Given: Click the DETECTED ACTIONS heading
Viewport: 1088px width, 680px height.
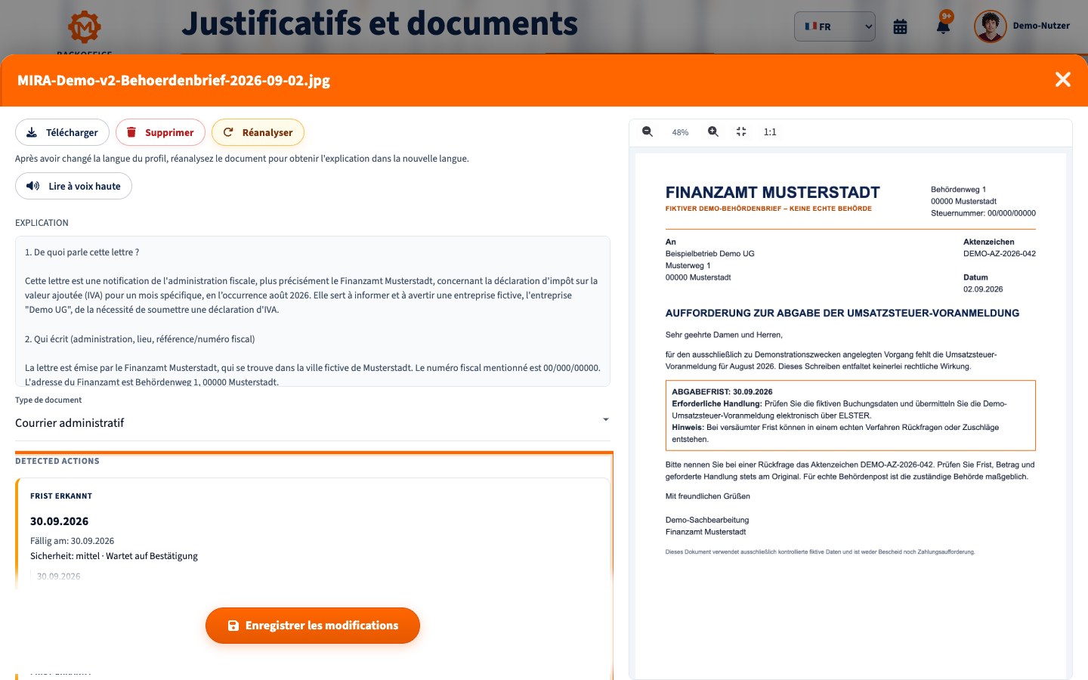Looking at the screenshot, I should click(x=57, y=461).
